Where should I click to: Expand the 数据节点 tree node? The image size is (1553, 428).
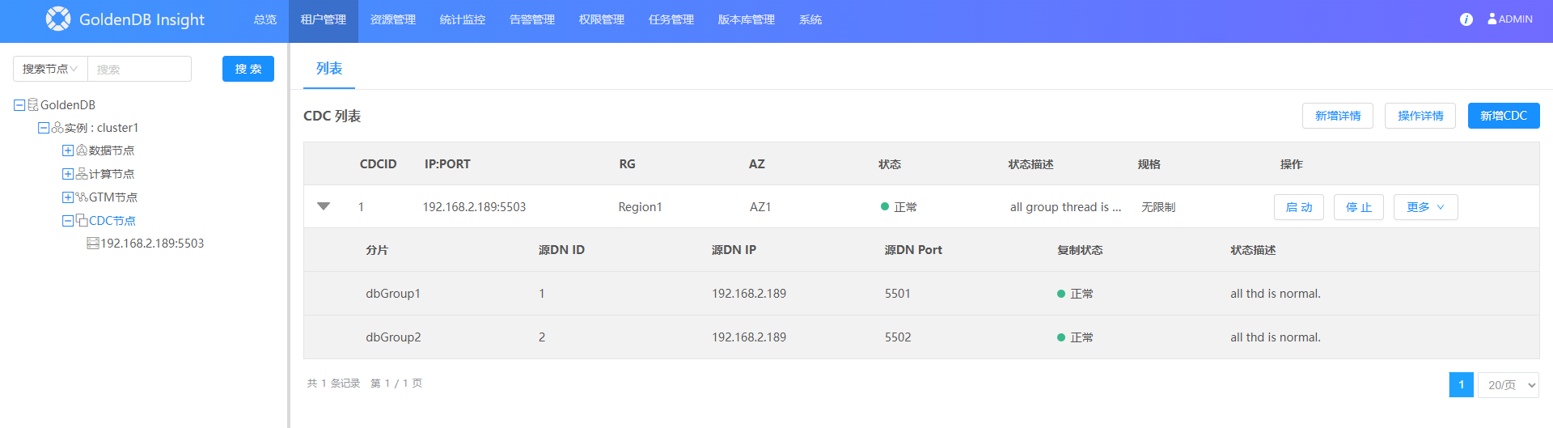(x=68, y=150)
